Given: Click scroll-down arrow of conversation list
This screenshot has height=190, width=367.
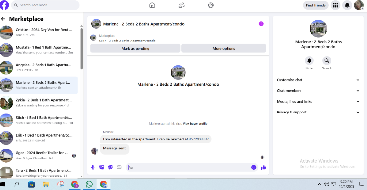Looking at the screenshot, I should pyautogui.click(x=81, y=176).
